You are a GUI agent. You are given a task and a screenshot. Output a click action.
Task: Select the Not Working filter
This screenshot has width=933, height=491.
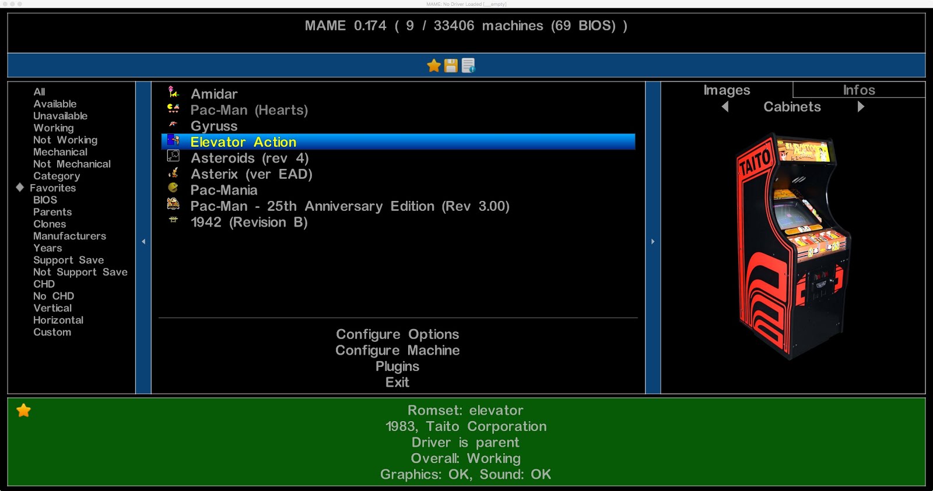coord(65,140)
